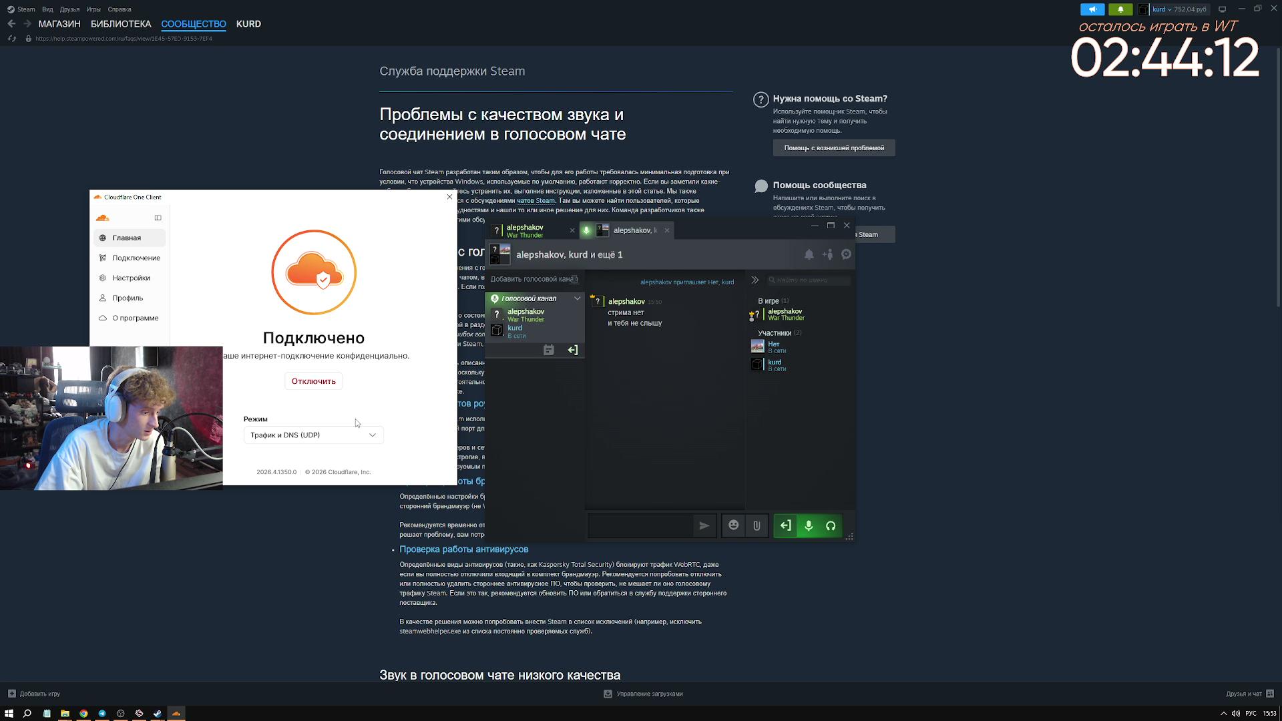Select the group chat tab alepshakov, k
The image size is (1282, 721).
pyautogui.click(x=627, y=230)
